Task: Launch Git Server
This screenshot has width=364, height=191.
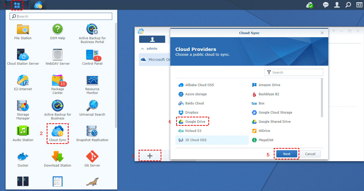Action: coord(92,159)
